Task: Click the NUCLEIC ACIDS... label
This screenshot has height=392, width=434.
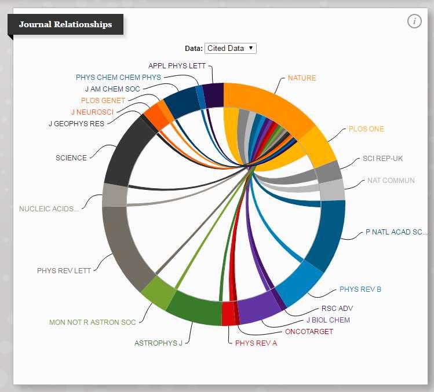Action: tap(49, 209)
